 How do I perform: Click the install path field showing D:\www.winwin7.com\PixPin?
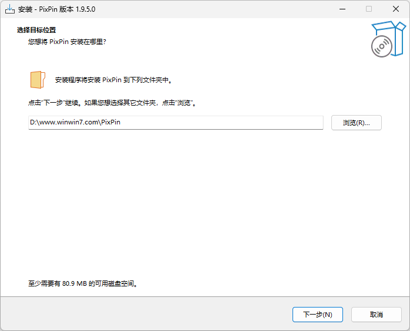(x=176, y=123)
